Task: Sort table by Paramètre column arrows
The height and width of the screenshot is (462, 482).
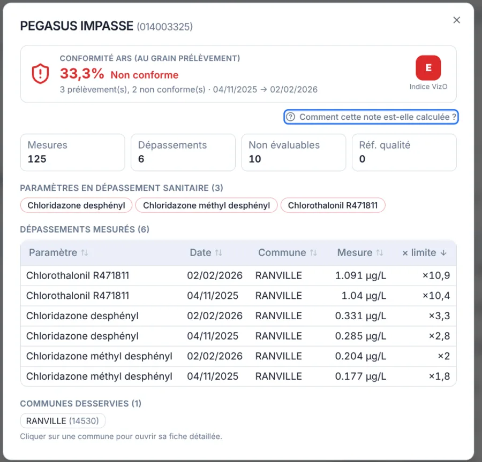Action: pyautogui.click(x=85, y=252)
